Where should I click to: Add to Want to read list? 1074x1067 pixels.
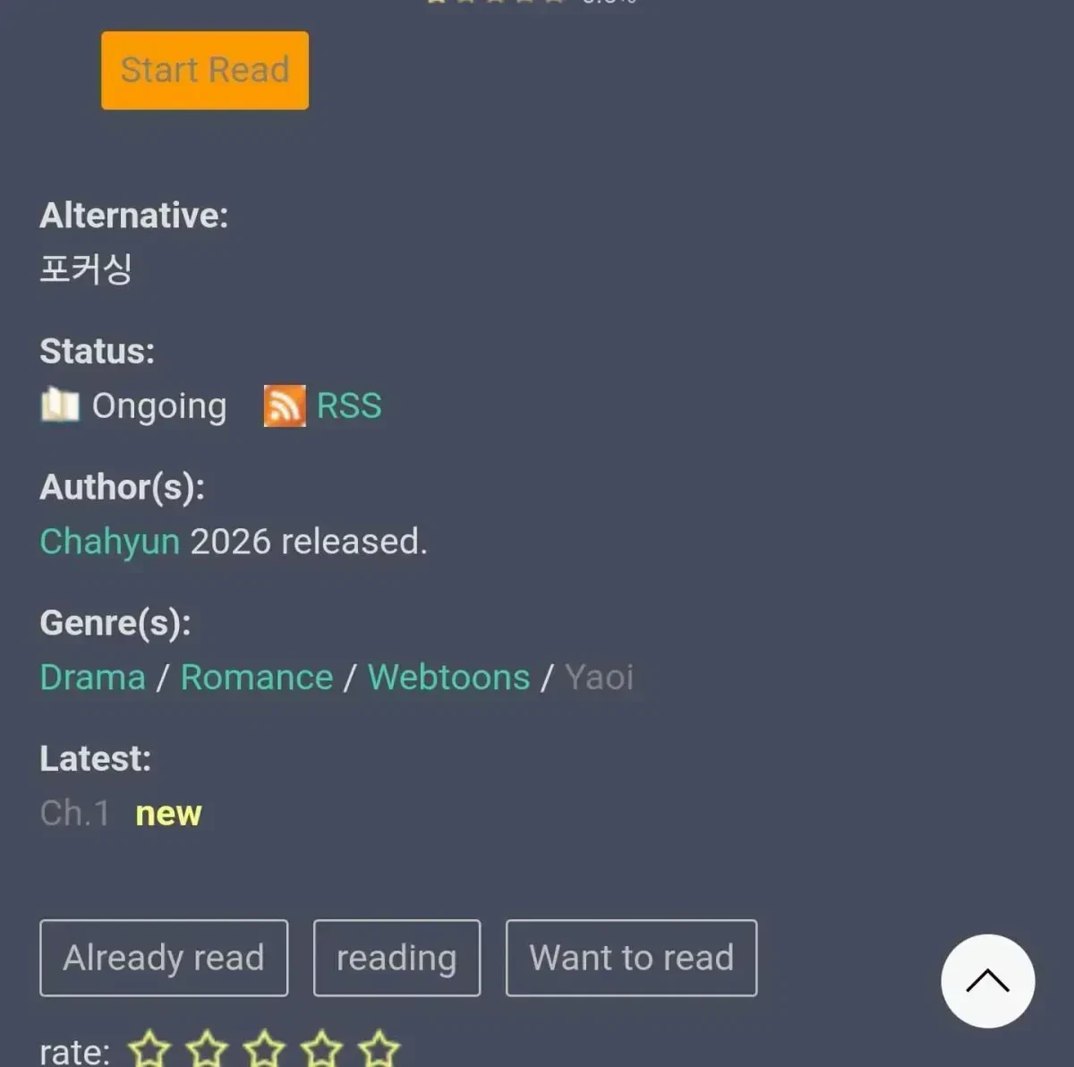[x=632, y=958]
